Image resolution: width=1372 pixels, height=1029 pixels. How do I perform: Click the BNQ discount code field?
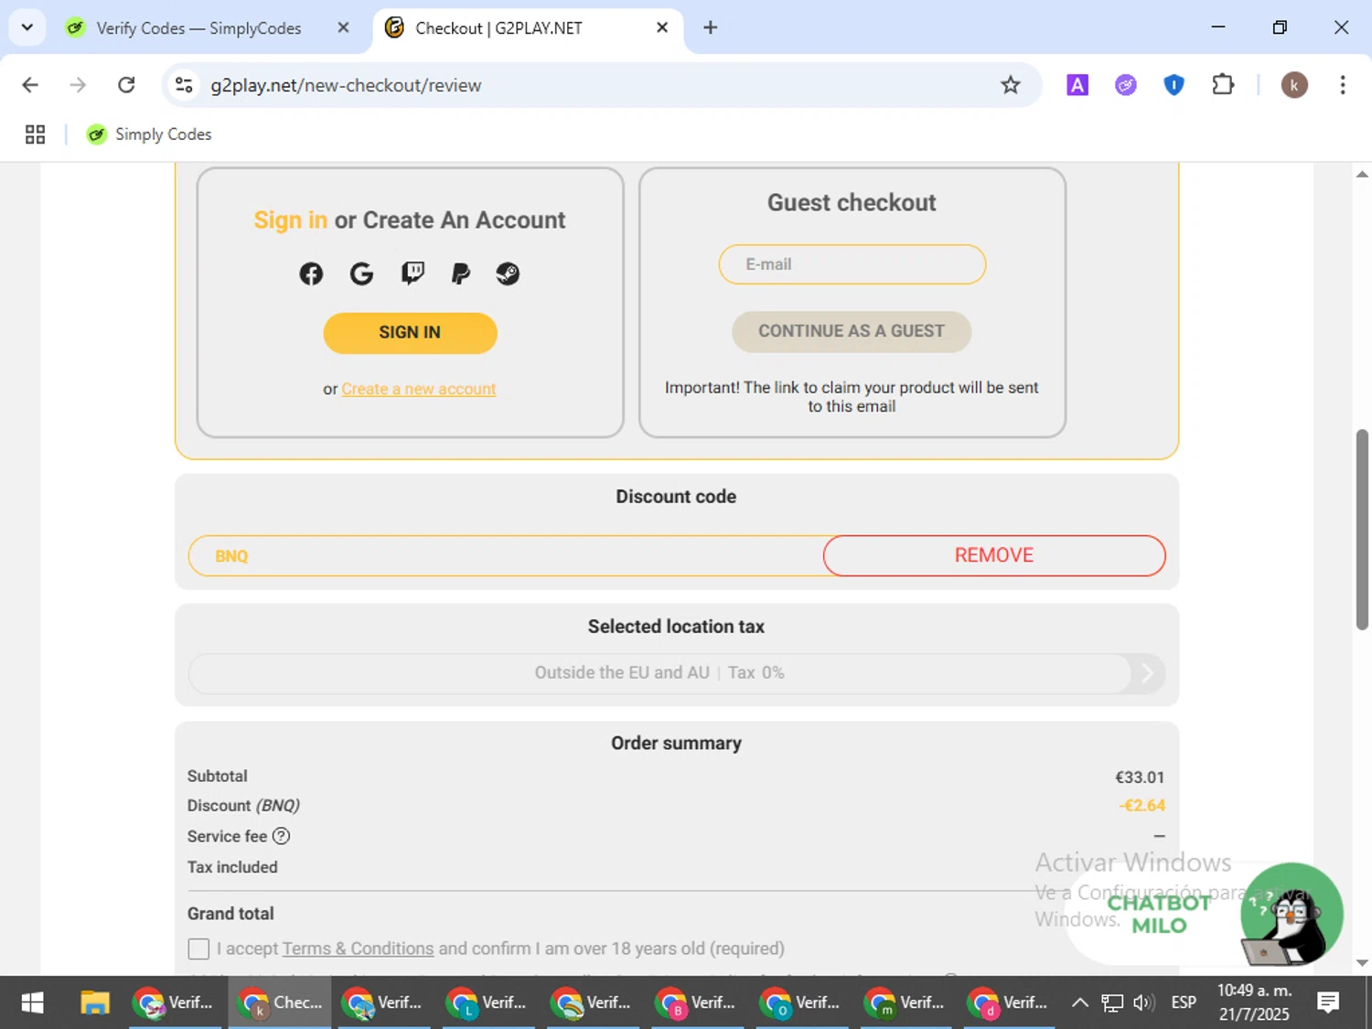coord(506,556)
